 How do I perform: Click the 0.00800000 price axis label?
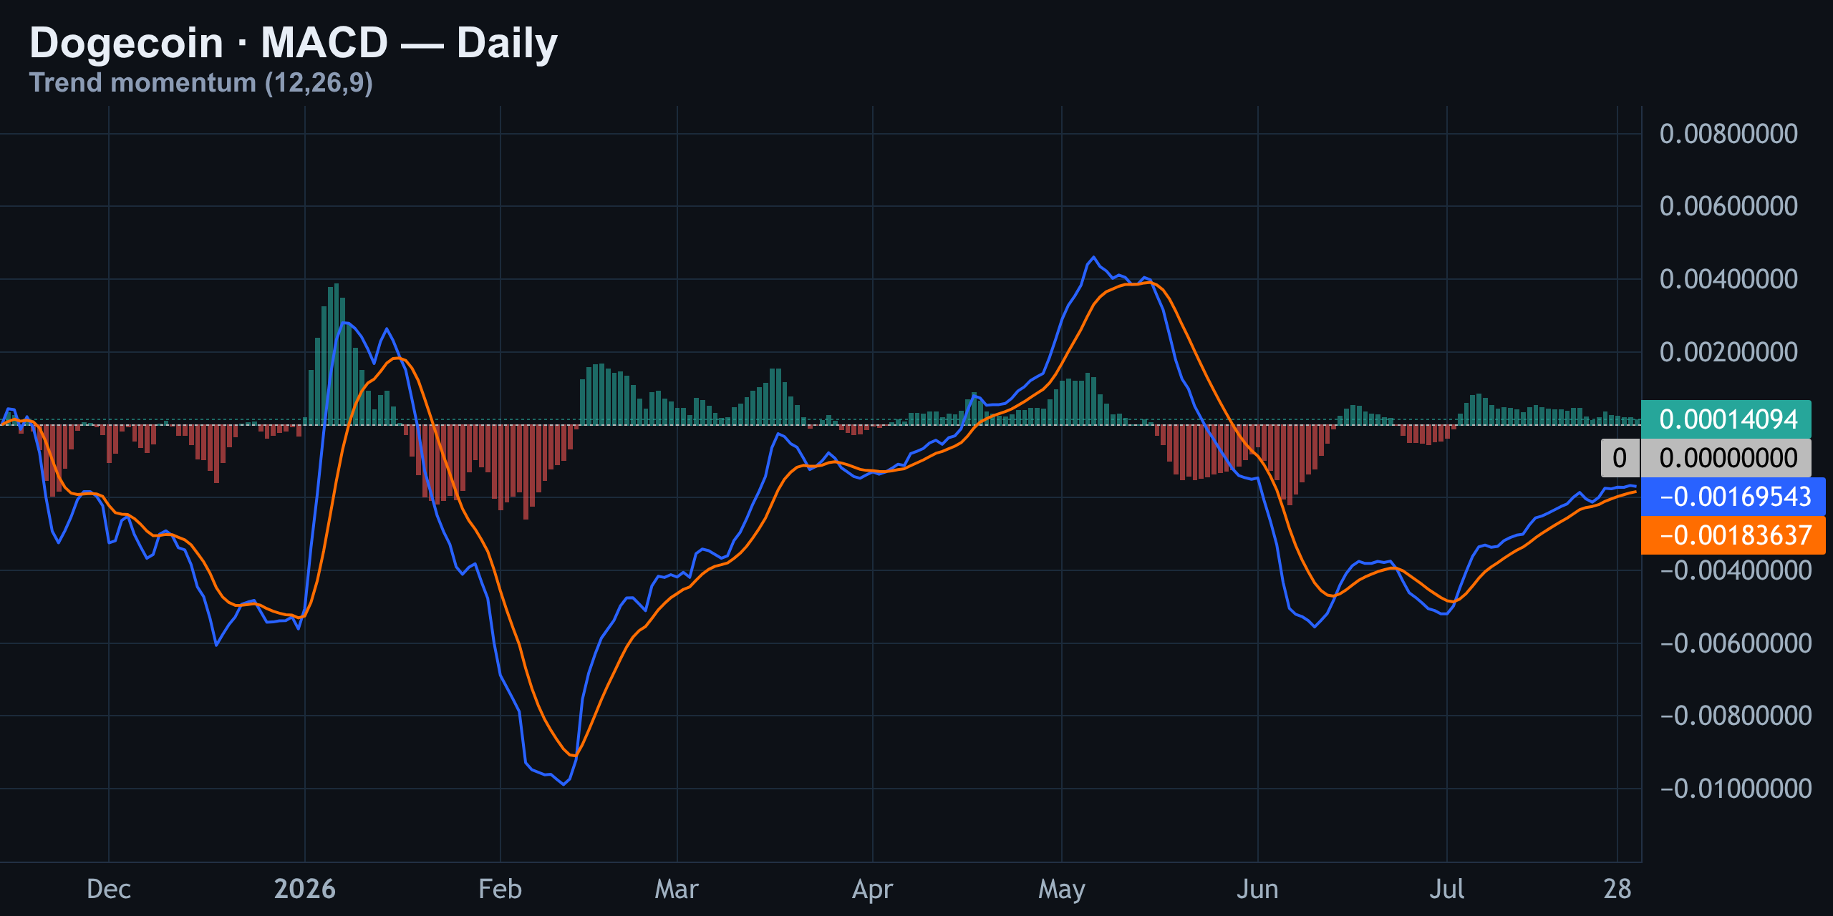click(x=1728, y=134)
